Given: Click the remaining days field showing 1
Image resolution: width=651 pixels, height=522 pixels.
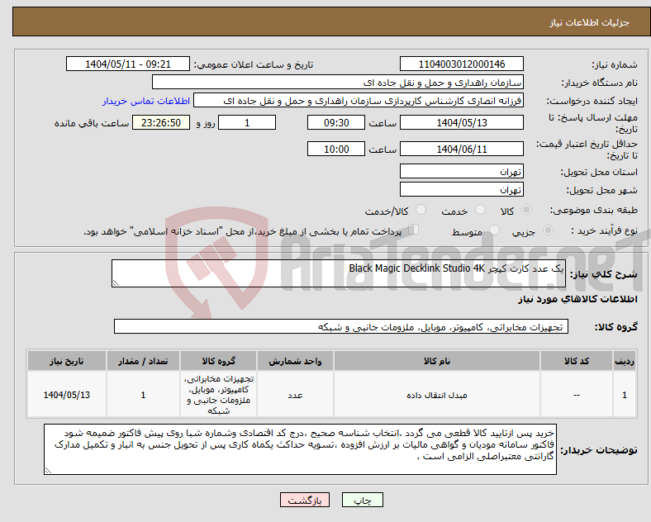Looking at the screenshot, I should pos(247,122).
